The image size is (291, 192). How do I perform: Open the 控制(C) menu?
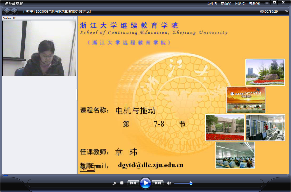pyautogui.click(x=240, y=4)
